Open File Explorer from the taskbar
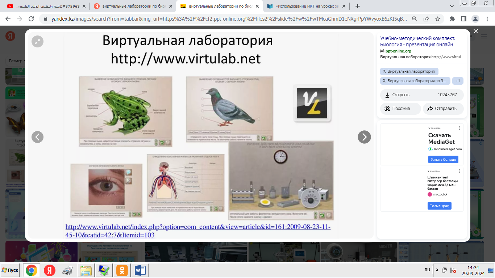 86,270
